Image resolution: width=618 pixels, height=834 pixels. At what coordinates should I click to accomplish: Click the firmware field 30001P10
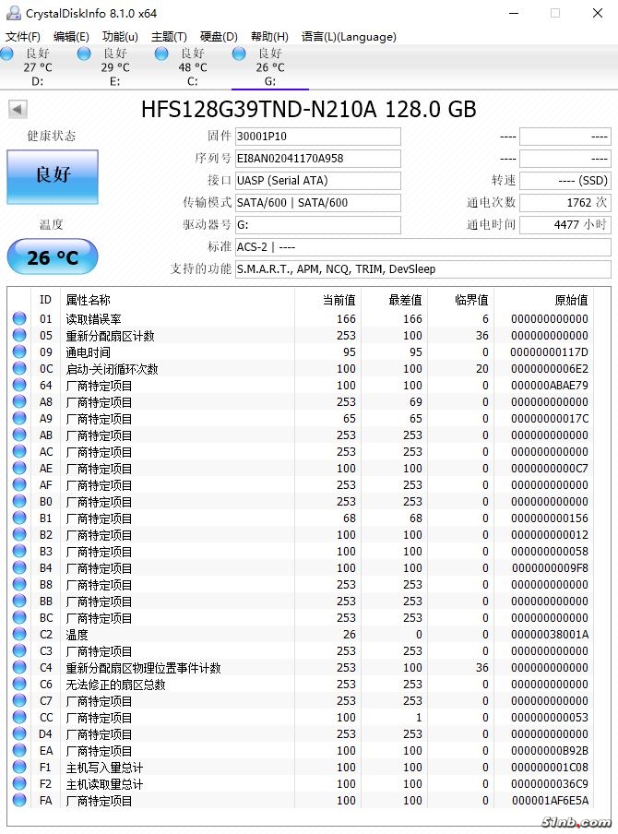(x=318, y=137)
